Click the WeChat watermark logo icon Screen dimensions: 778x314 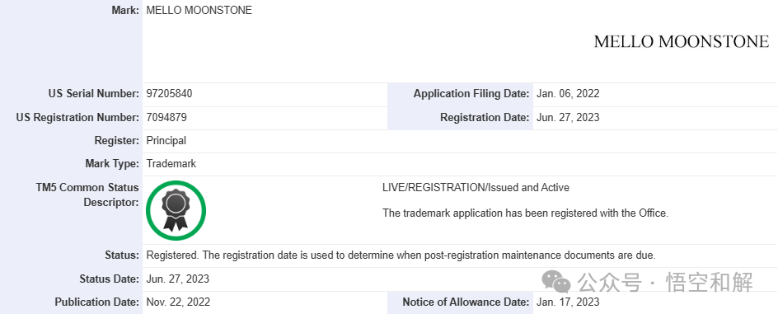tap(556, 281)
